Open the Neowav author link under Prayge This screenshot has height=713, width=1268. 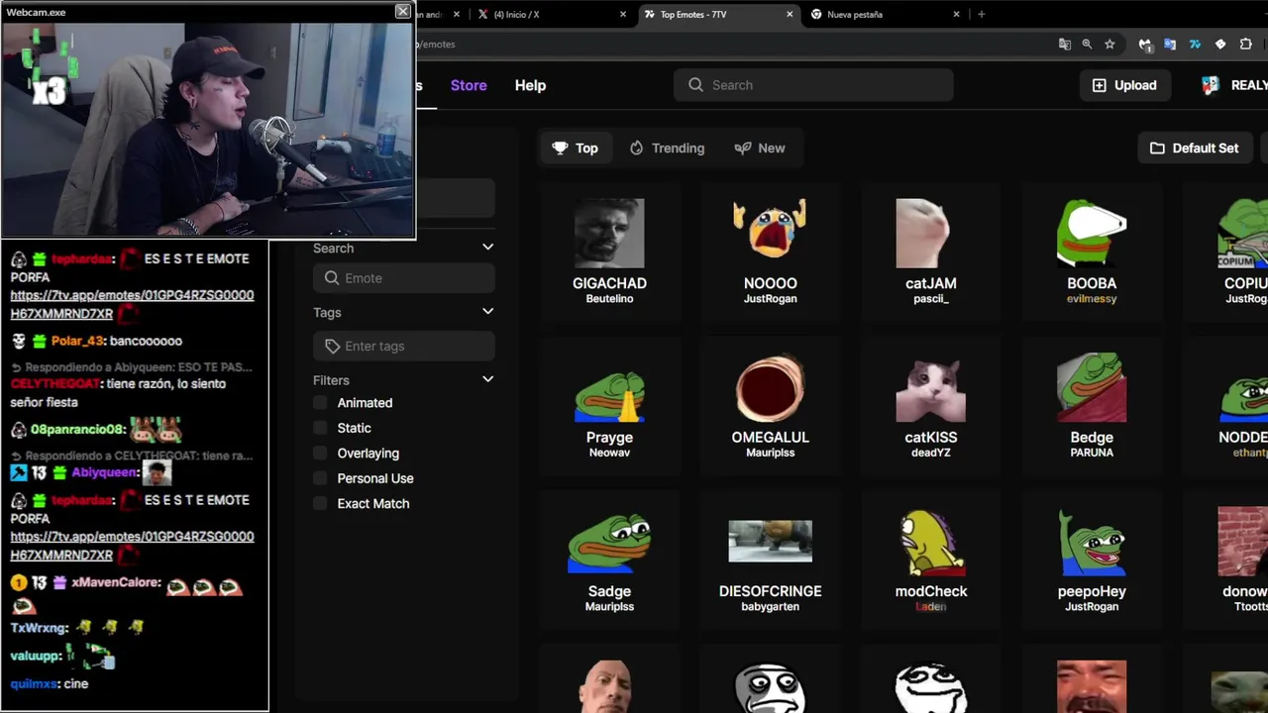[x=609, y=453]
